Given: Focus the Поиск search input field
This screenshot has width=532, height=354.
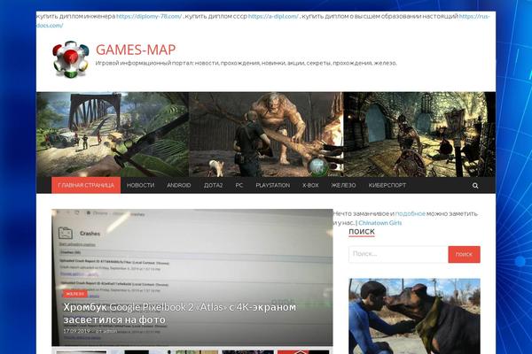Looking at the screenshot, I should click(398, 254).
